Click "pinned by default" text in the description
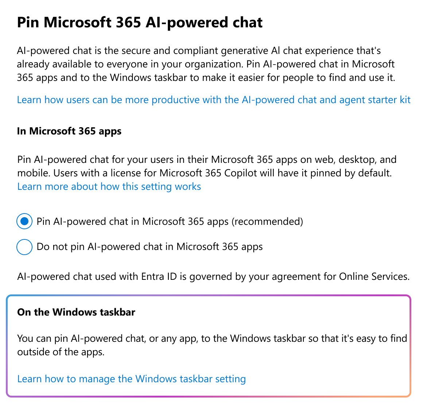This screenshot has width=423, height=407. pos(351,173)
